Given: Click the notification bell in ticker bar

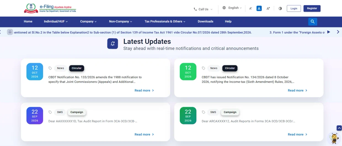Looking at the screenshot, I should point(10,32).
